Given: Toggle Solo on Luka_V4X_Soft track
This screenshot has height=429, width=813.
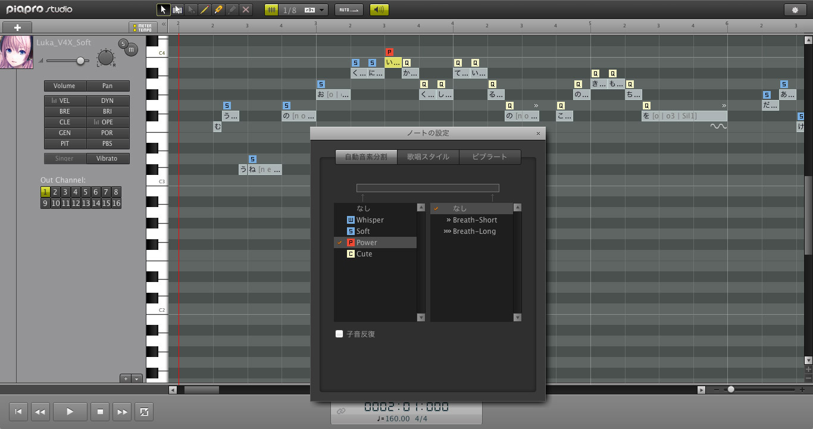Looking at the screenshot, I should (123, 43).
